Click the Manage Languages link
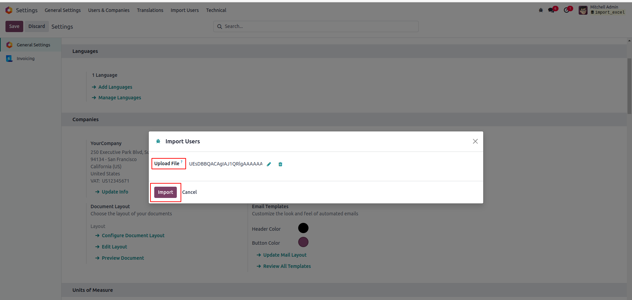 pyautogui.click(x=120, y=98)
